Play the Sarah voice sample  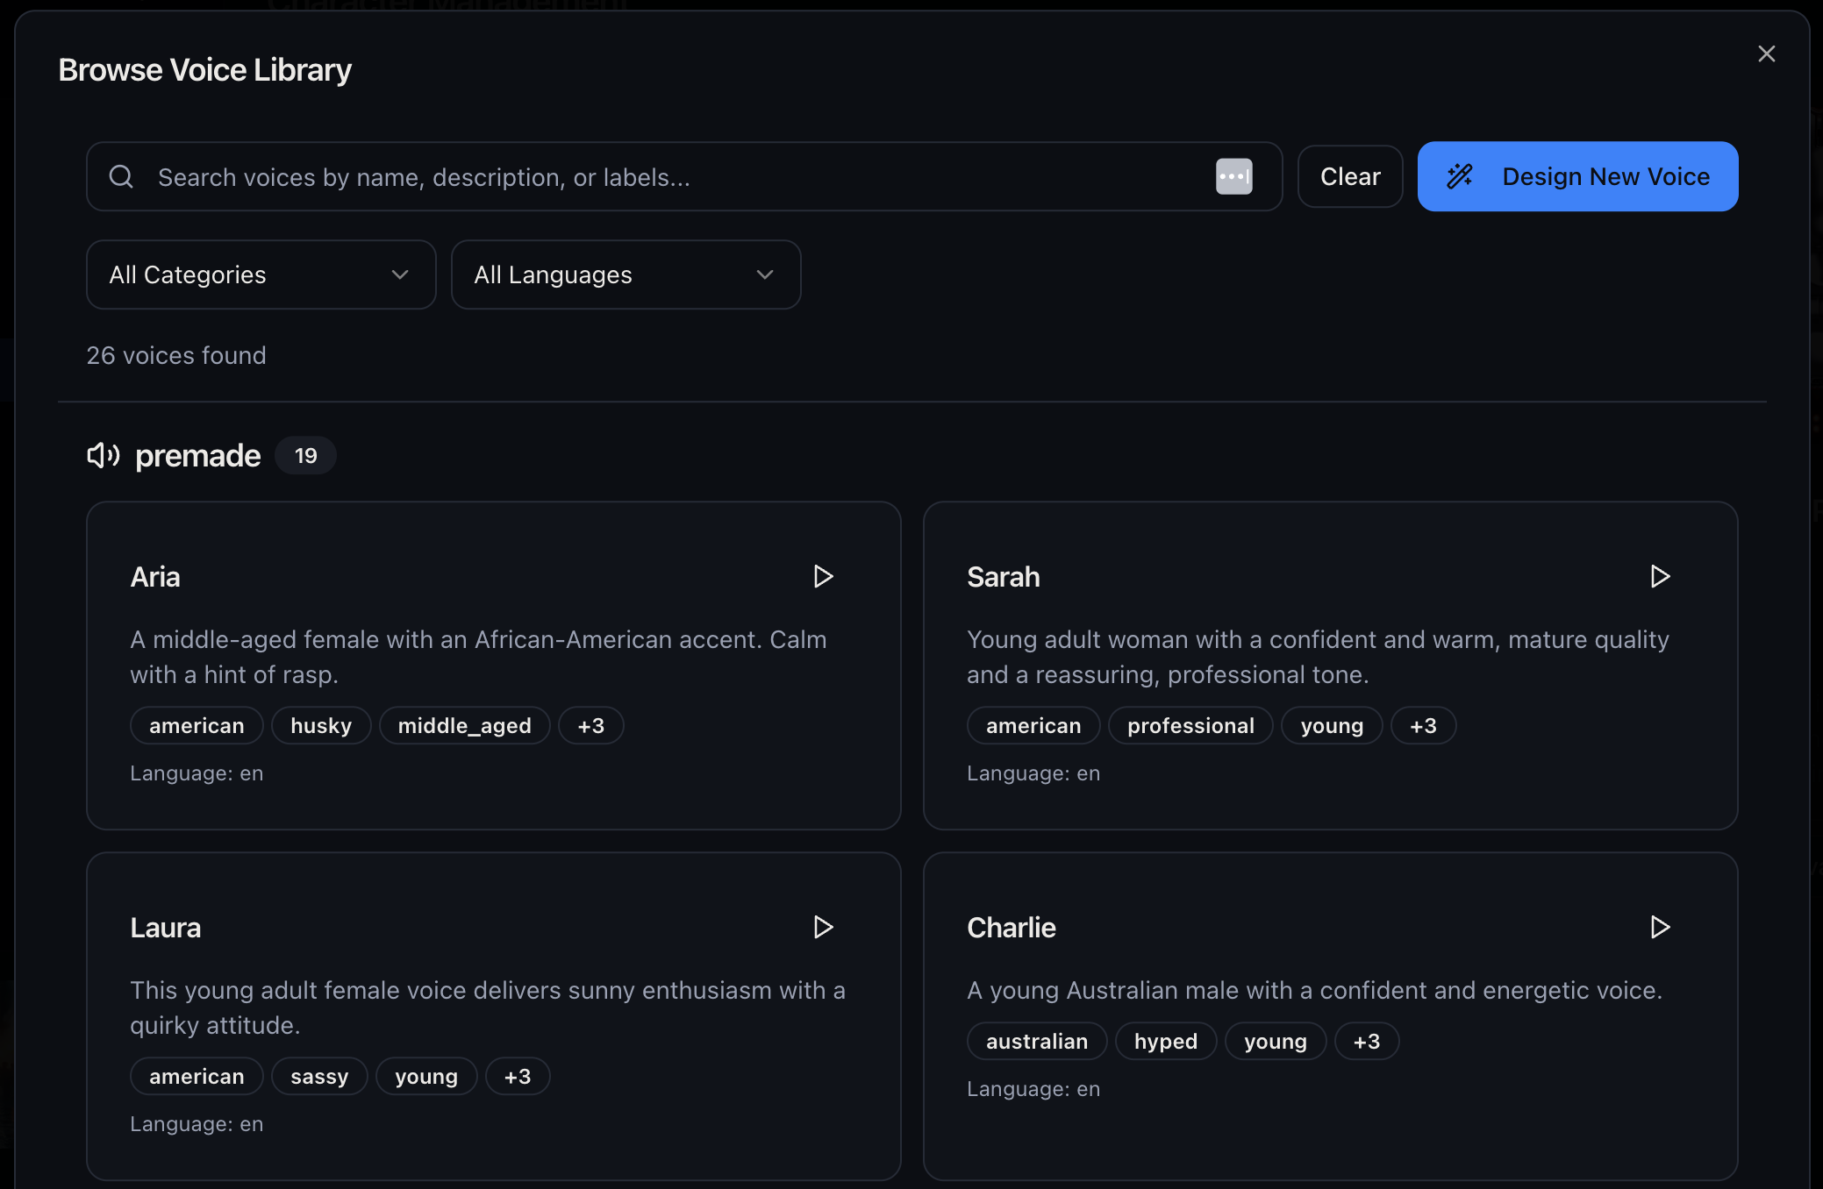coord(1659,576)
